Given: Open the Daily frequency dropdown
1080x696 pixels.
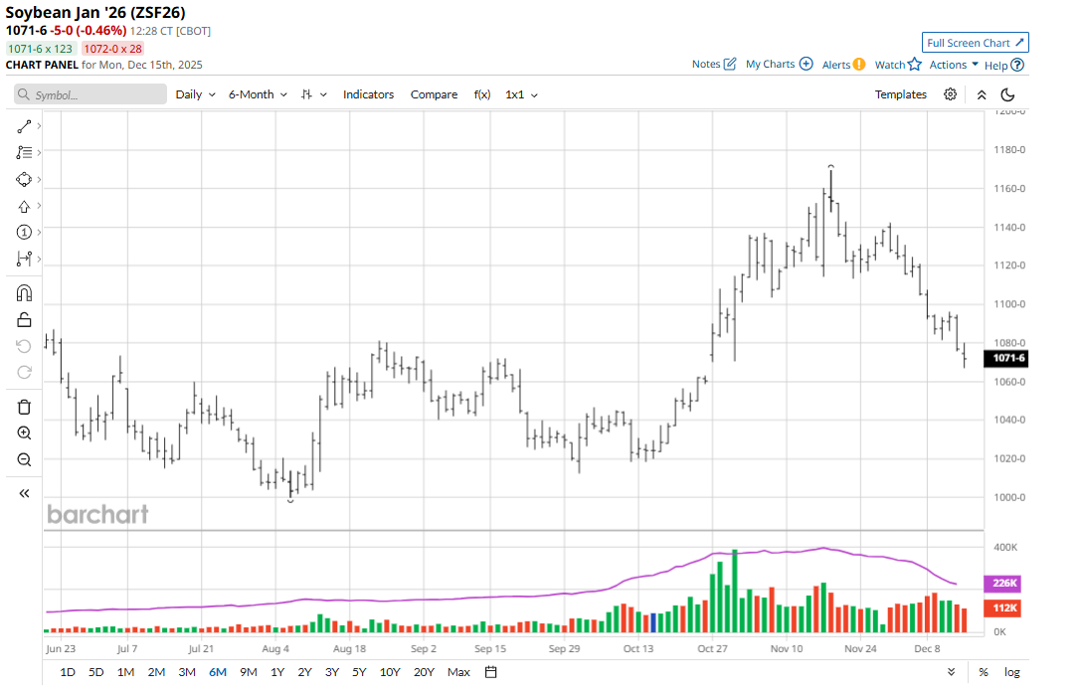Looking at the screenshot, I should pyautogui.click(x=196, y=94).
